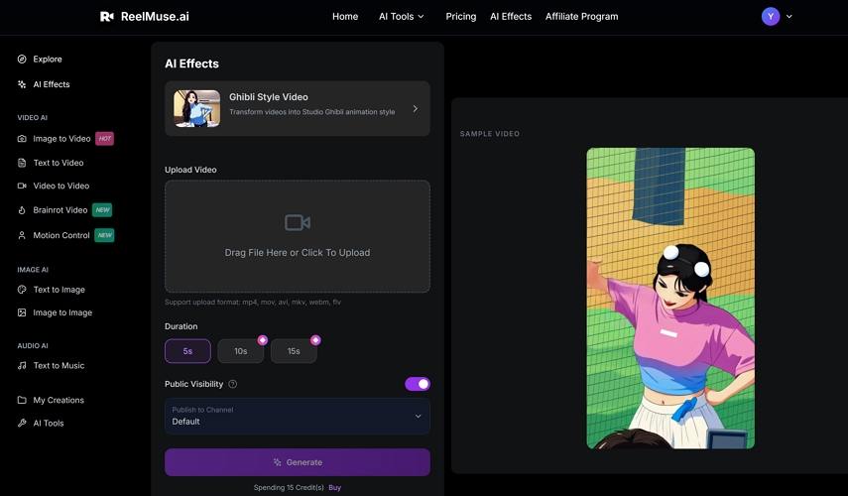Image resolution: width=848 pixels, height=496 pixels.
Task: Select the 5s duration option
Action: coord(187,351)
